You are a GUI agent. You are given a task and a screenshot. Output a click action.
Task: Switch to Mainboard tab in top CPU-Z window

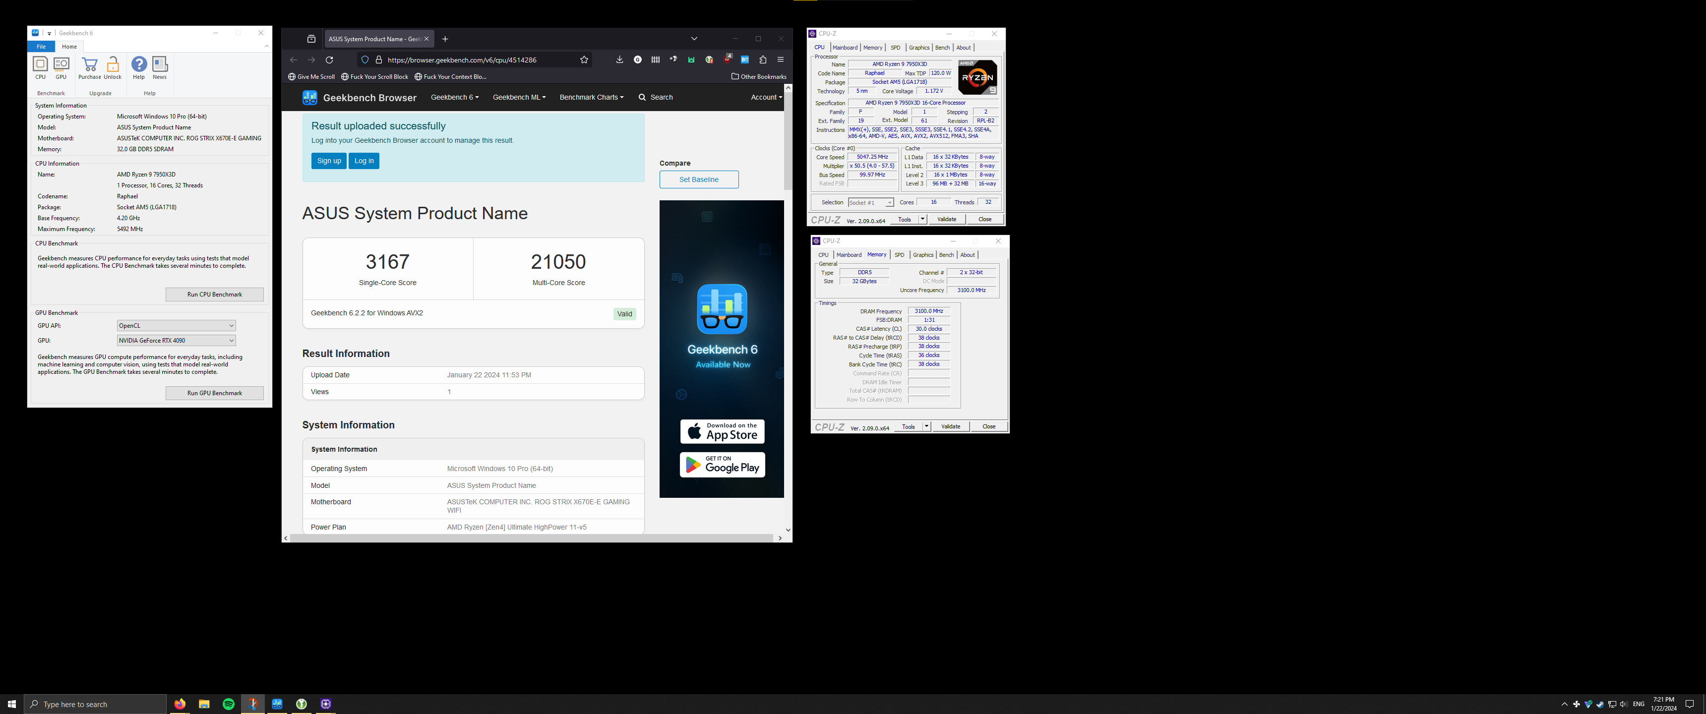[845, 48]
